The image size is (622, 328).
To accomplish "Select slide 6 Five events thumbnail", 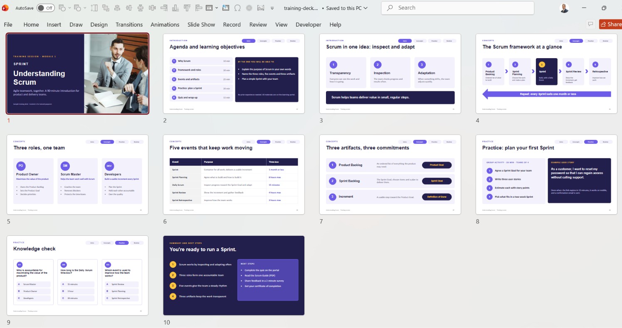I will pos(234,174).
